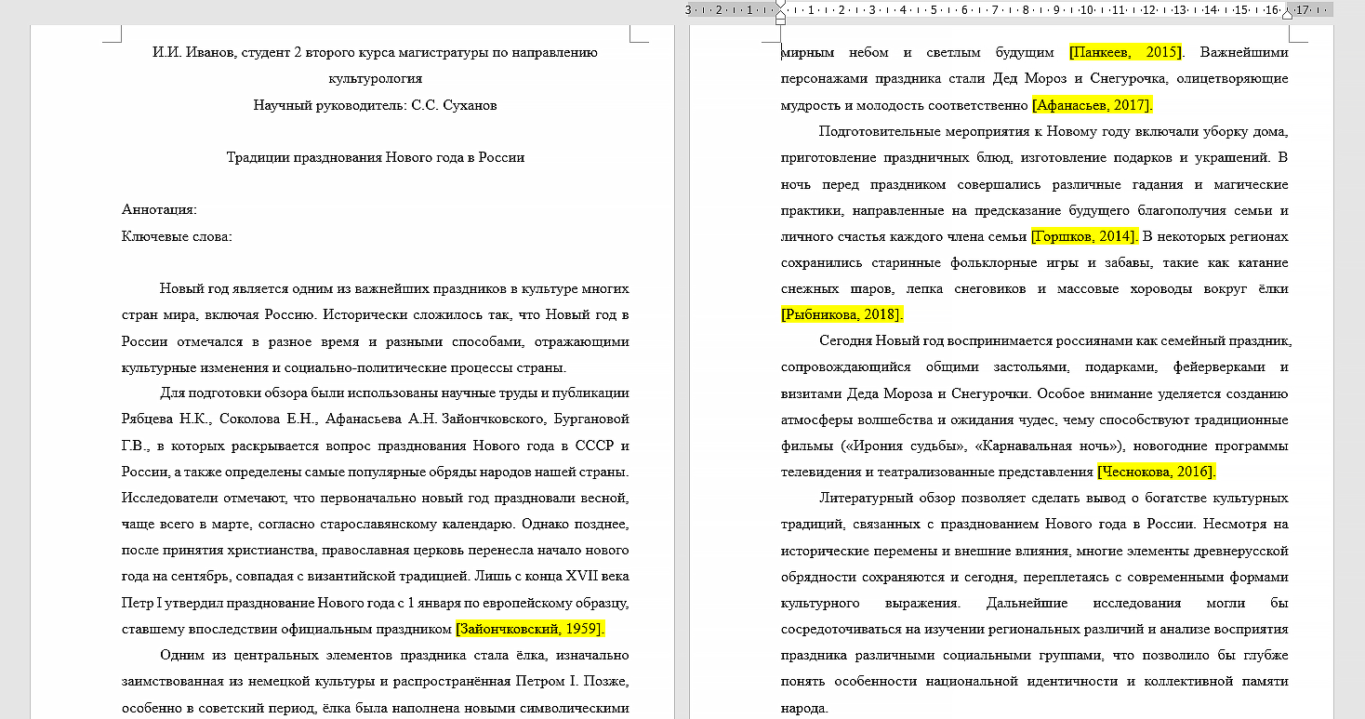The height and width of the screenshot is (719, 1365).
Task: Click the centered word 'культурология'
Action: point(376,79)
